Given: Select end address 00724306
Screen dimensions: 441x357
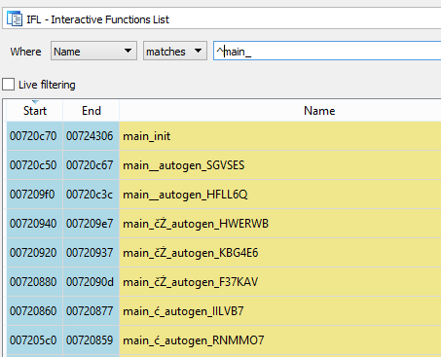Looking at the screenshot, I should click(92, 136).
